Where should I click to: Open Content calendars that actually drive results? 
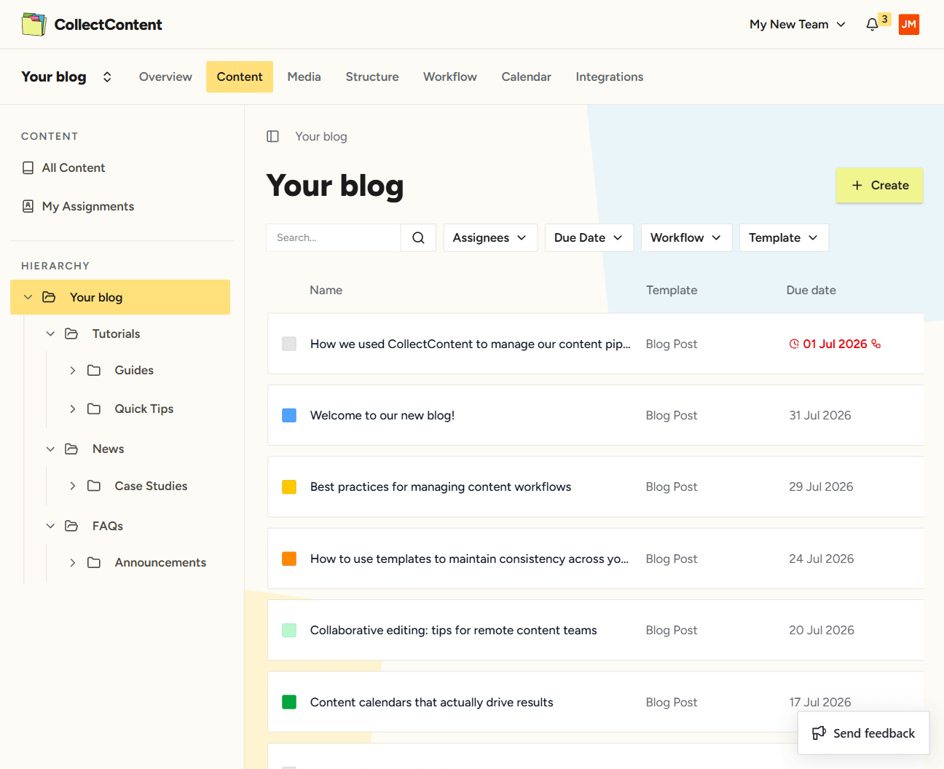pyautogui.click(x=431, y=702)
